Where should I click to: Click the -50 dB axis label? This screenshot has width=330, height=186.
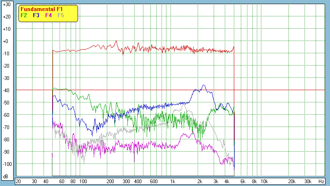pyautogui.click(x=6, y=103)
